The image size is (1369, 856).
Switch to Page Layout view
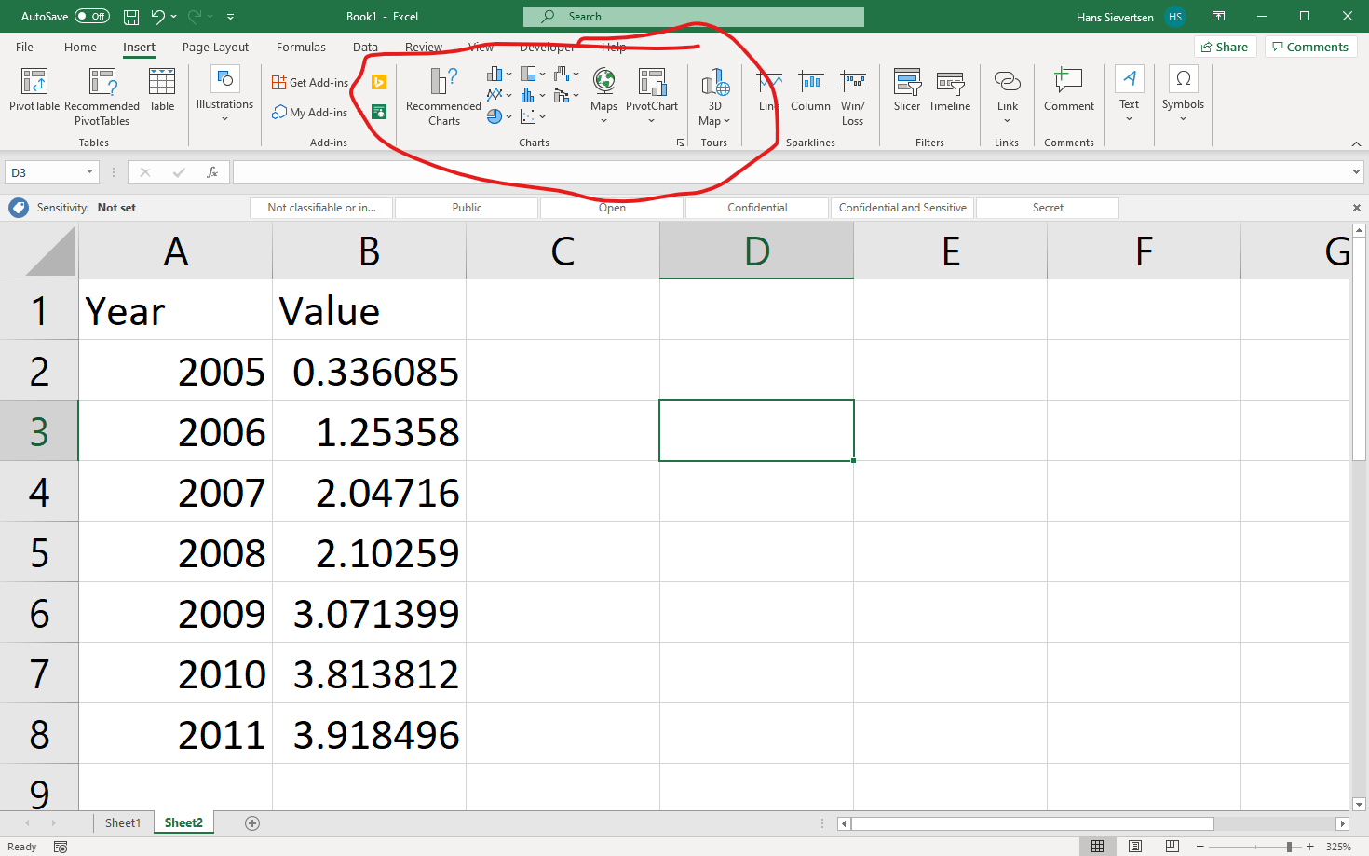[1135, 847]
